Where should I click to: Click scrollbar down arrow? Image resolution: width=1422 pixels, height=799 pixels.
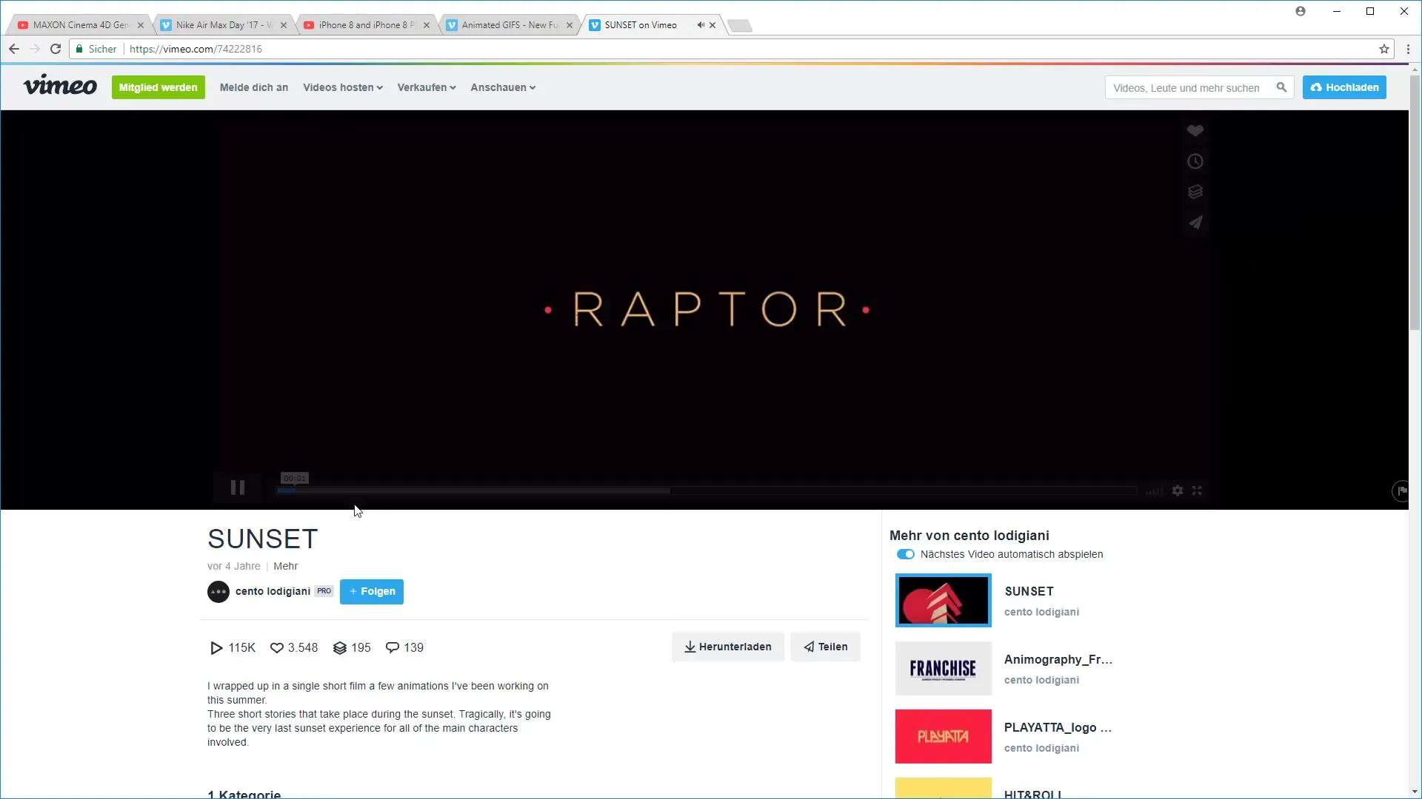pyautogui.click(x=1415, y=792)
